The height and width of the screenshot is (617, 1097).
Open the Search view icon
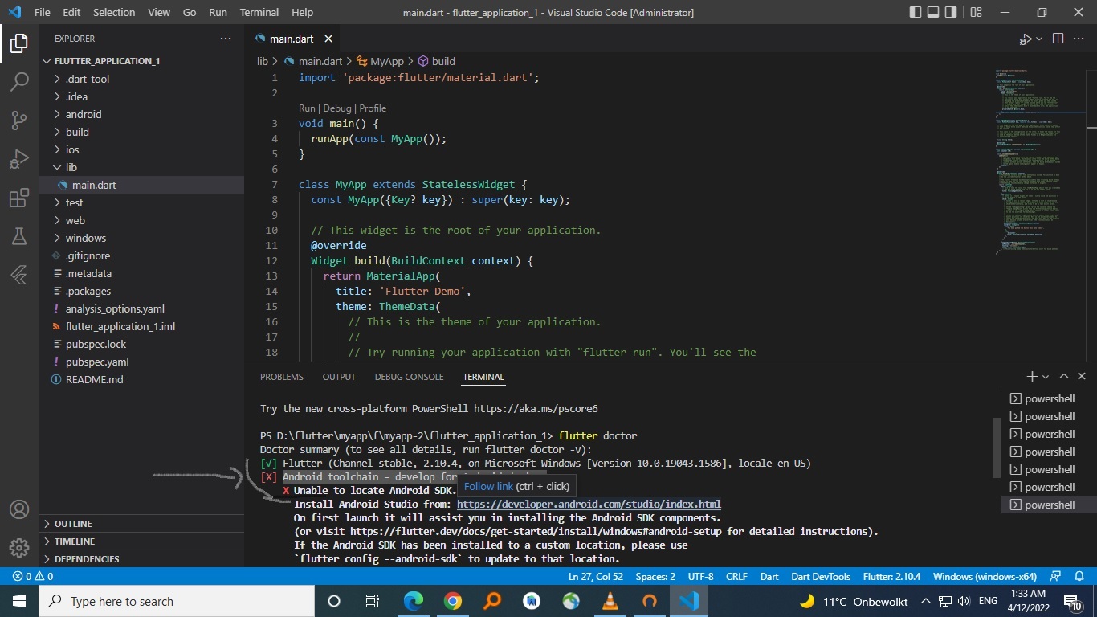19,81
